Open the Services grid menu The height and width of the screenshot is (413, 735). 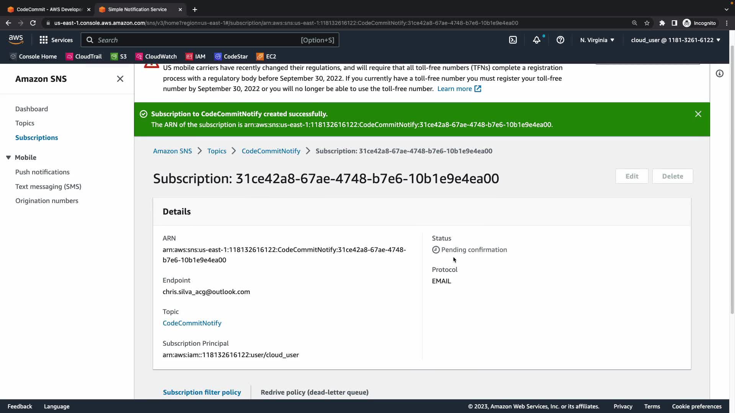(56, 40)
